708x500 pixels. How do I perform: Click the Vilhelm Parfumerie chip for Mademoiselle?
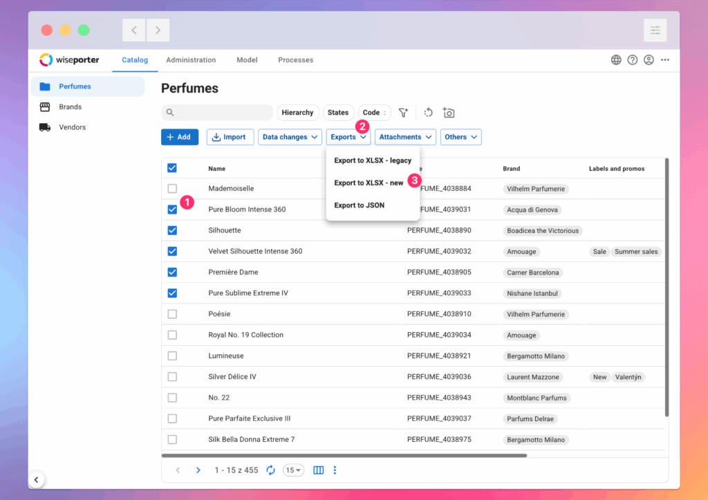[x=536, y=189]
